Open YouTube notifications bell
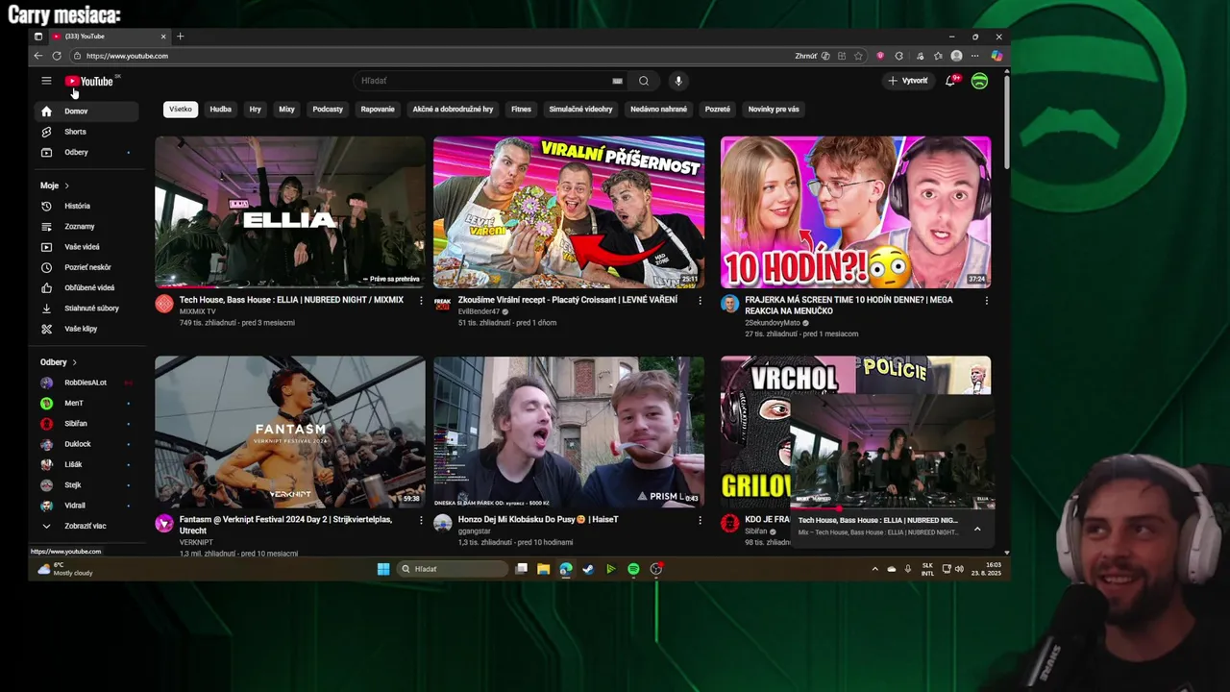 click(x=950, y=81)
